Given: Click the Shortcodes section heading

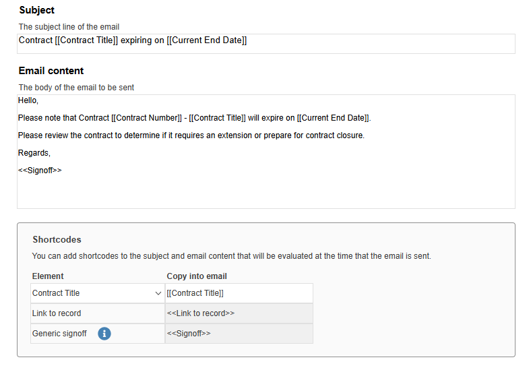Looking at the screenshot, I should pyautogui.click(x=57, y=239).
